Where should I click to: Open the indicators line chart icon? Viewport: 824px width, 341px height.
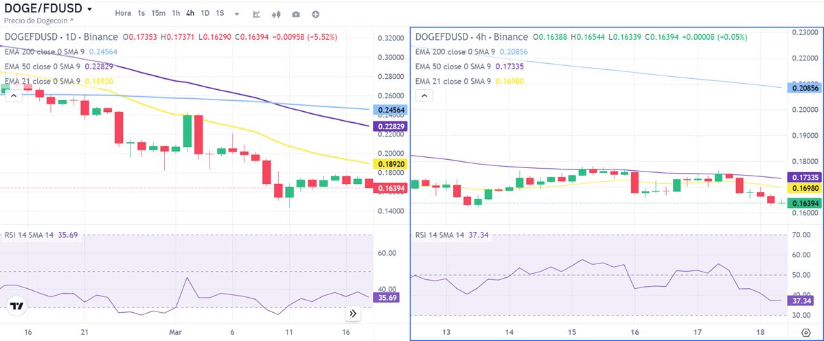pyautogui.click(x=257, y=14)
